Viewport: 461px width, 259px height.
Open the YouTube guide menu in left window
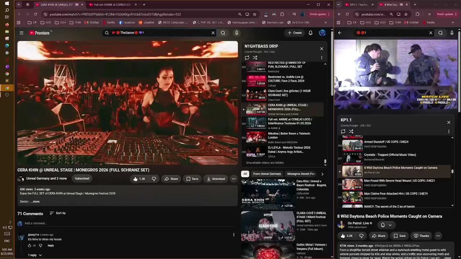pyautogui.click(x=22, y=33)
